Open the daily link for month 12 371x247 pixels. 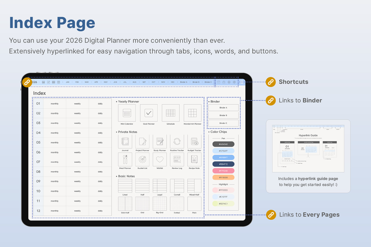click(x=100, y=211)
